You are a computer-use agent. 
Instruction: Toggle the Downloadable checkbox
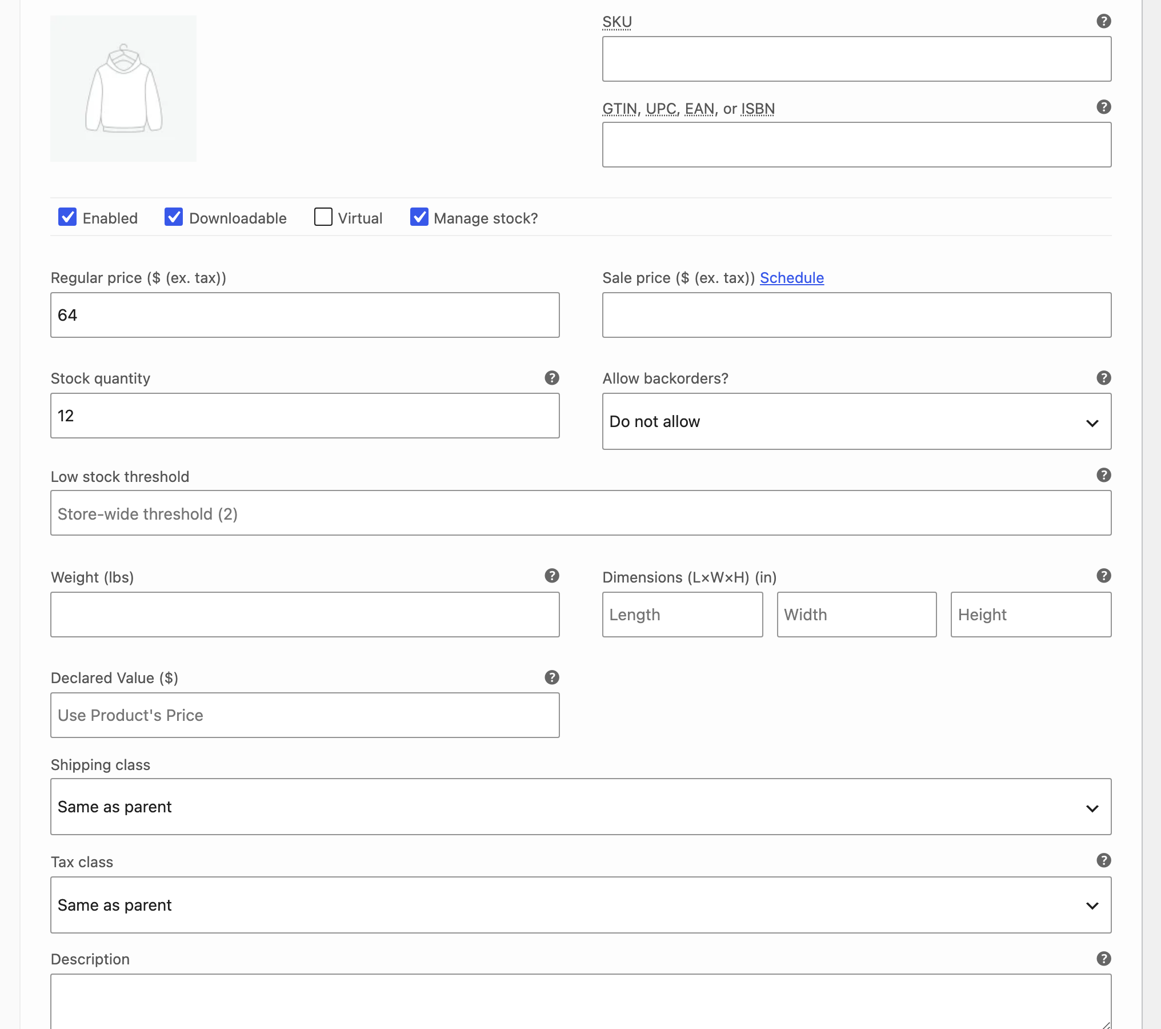click(x=174, y=217)
